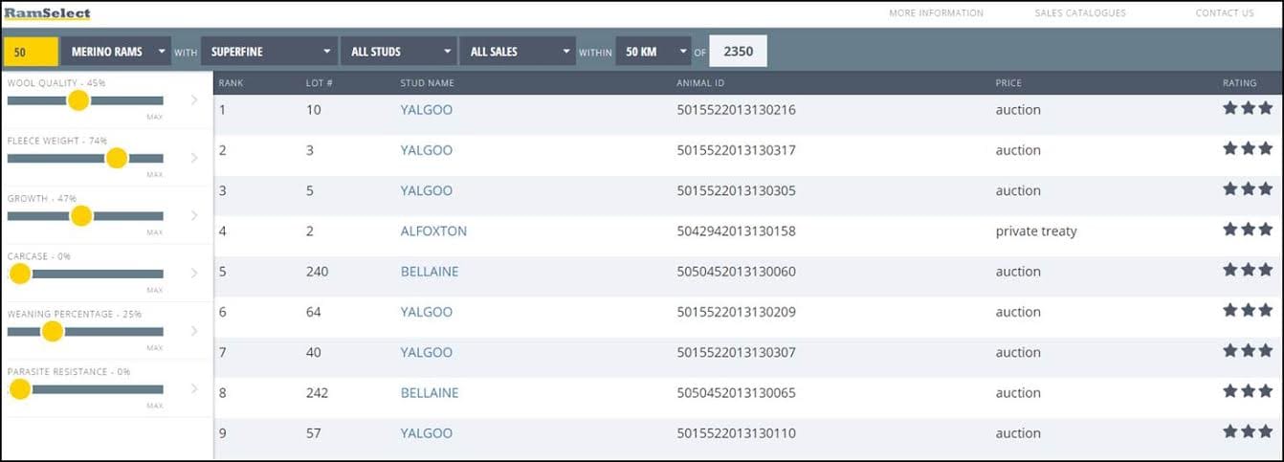Adjust the Weaning Percentage slider handle

53,331
